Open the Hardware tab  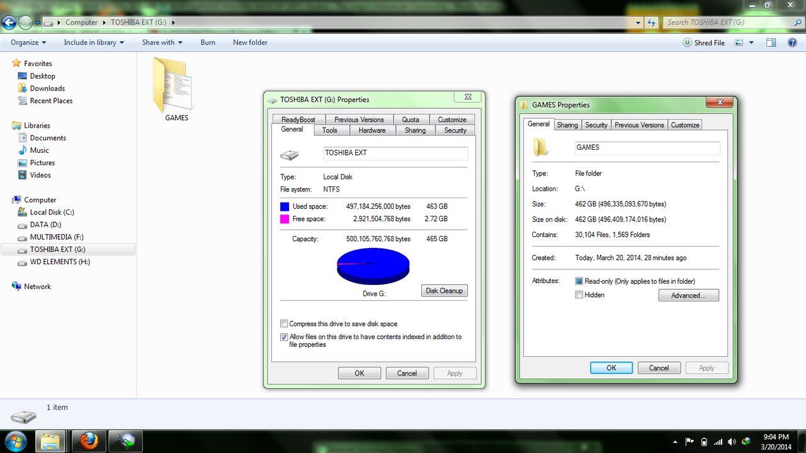click(x=372, y=130)
